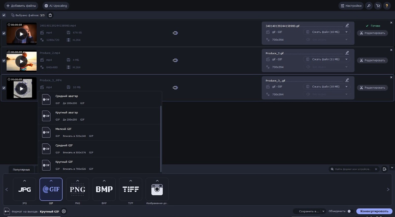The width and height of the screenshot is (395, 217).
Task: Open the help question mark icon
Action: (387, 6)
